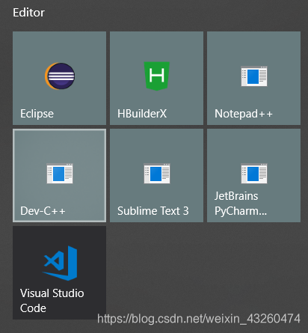Click the JetBrains PyCharm tile icon

tap(254, 174)
